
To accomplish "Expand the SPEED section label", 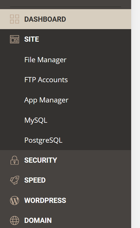I will tap(35, 180).
